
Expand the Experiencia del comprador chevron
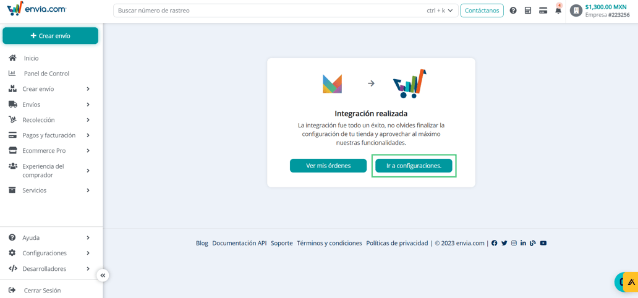[88, 171]
